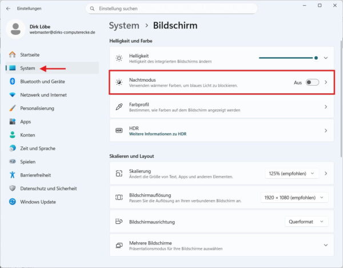The width and height of the screenshot is (343, 268).
Task: Click the Helligkeit und Farbe heading
Action: 131,41
